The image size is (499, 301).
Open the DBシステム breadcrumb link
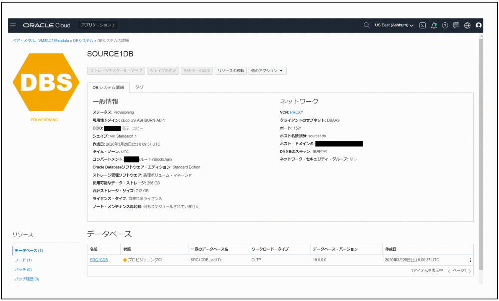pos(83,41)
